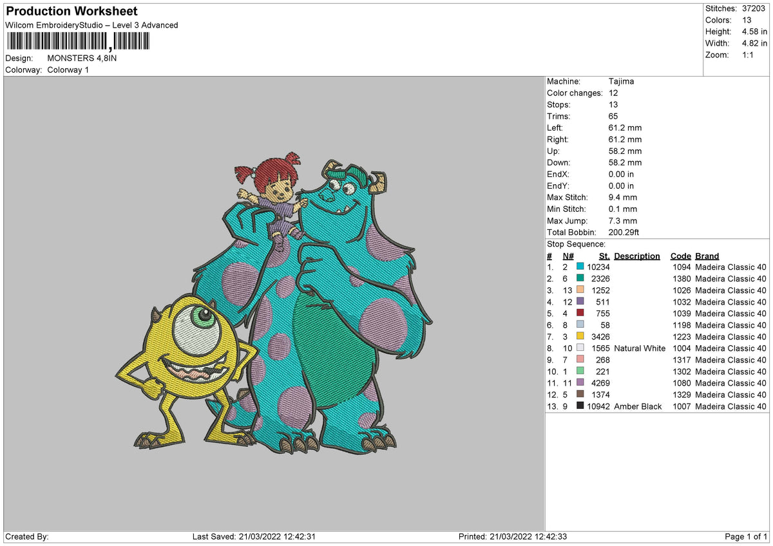Click the "Description" column header
The width and height of the screenshot is (773, 546).
(637, 256)
